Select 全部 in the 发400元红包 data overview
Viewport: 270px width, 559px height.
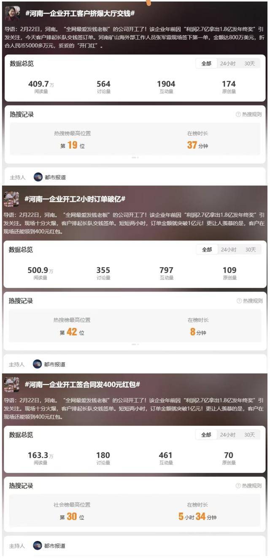[x=206, y=435]
